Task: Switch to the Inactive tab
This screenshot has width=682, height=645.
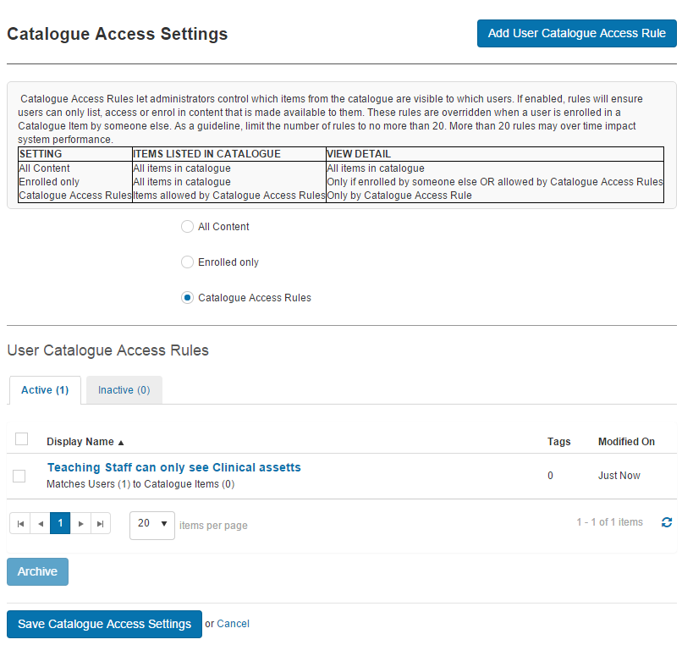Action: click(x=124, y=389)
